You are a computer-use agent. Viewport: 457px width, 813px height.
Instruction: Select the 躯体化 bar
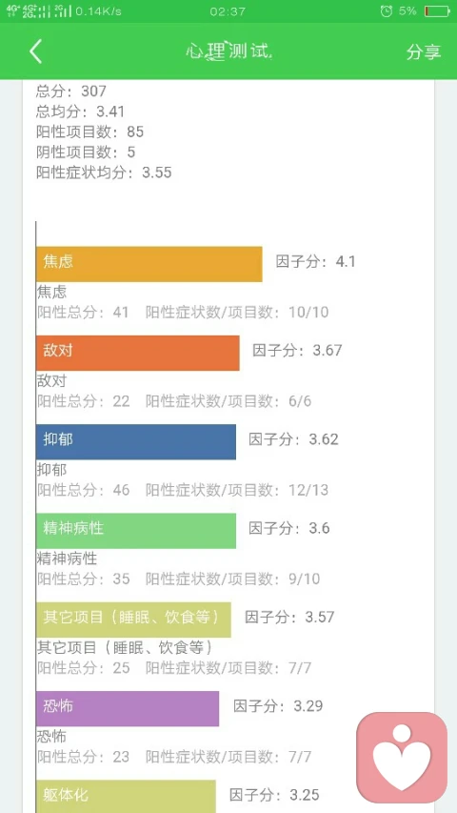tap(126, 797)
